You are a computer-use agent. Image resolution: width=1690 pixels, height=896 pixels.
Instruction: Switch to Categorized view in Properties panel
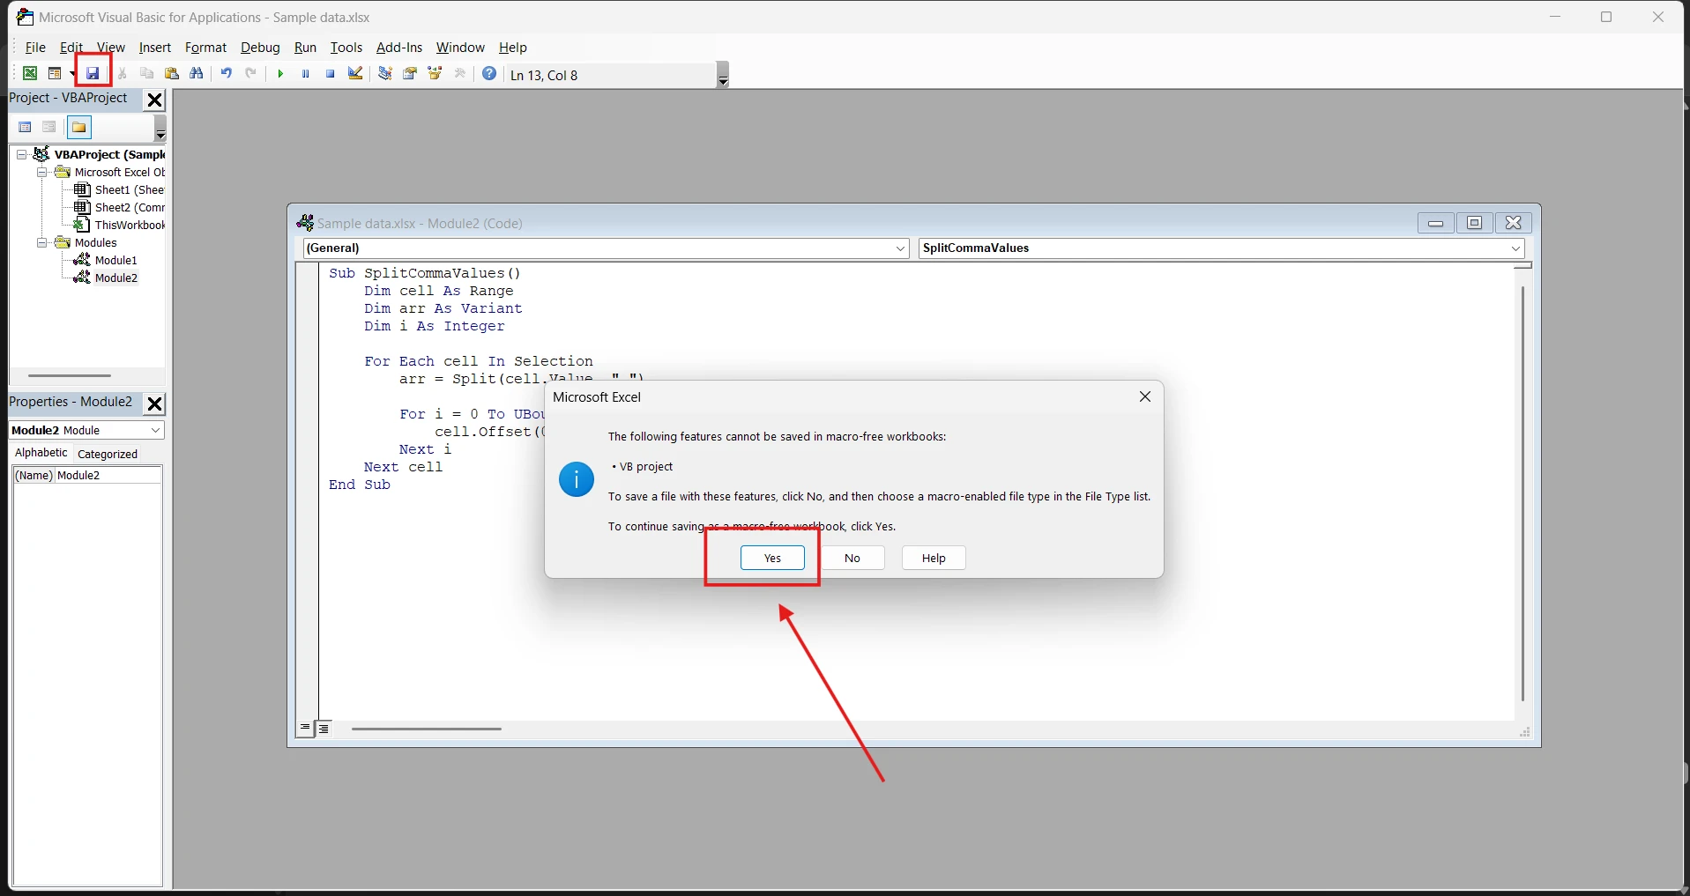pyautogui.click(x=107, y=454)
